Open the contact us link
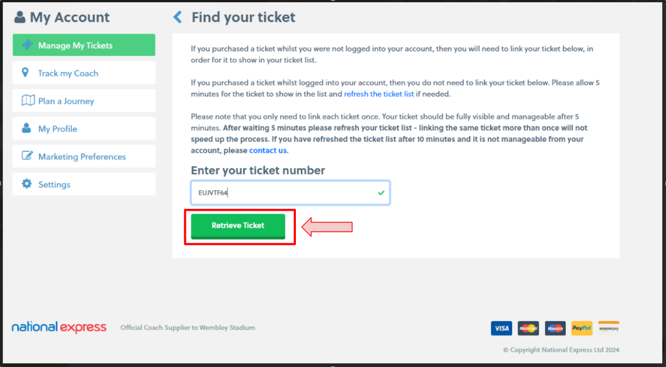 268,150
